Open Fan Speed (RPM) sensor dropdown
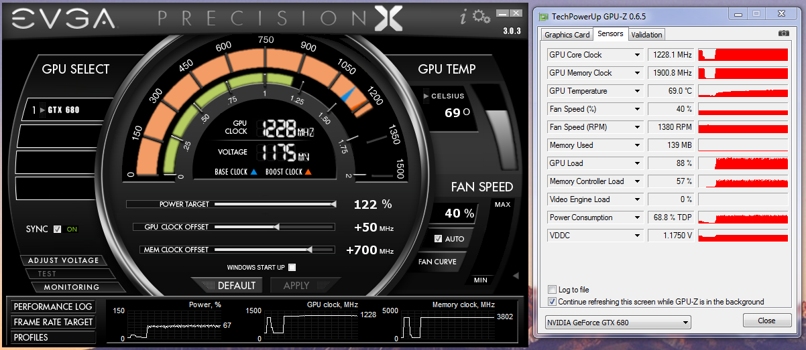 tap(638, 127)
